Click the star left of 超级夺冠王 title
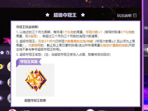This screenshot has width=148, height=111. click(47, 15)
